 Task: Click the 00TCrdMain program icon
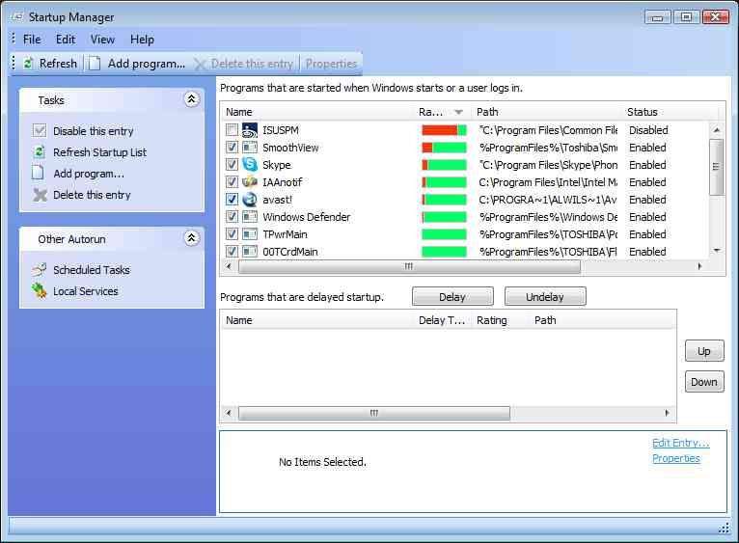click(250, 252)
